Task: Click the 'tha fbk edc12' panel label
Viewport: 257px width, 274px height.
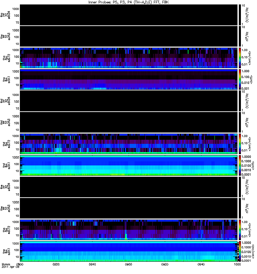Action: click(7, 58)
